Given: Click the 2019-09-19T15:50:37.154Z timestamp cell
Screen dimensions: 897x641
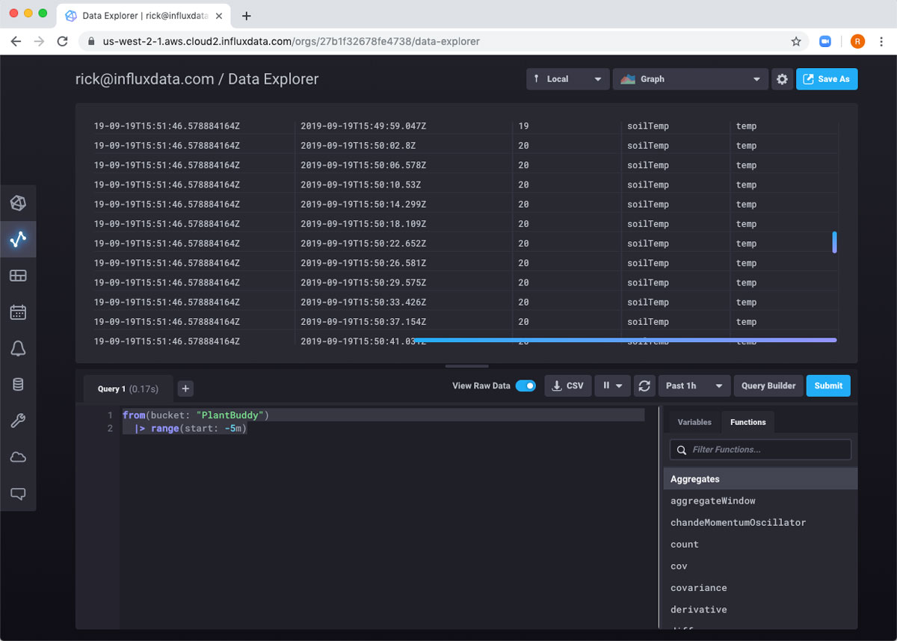Looking at the screenshot, I should [x=363, y=321].
